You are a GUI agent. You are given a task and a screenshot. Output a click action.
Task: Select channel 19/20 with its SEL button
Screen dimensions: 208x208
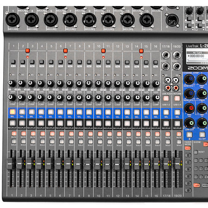[x=177, y=112]
